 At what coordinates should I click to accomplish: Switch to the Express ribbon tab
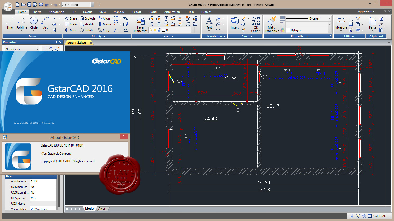(x=206, y=12)
